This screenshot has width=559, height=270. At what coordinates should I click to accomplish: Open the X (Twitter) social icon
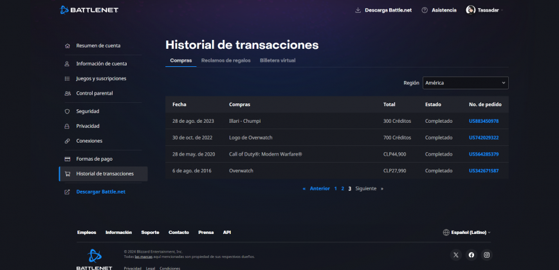[x=456, y=255]
